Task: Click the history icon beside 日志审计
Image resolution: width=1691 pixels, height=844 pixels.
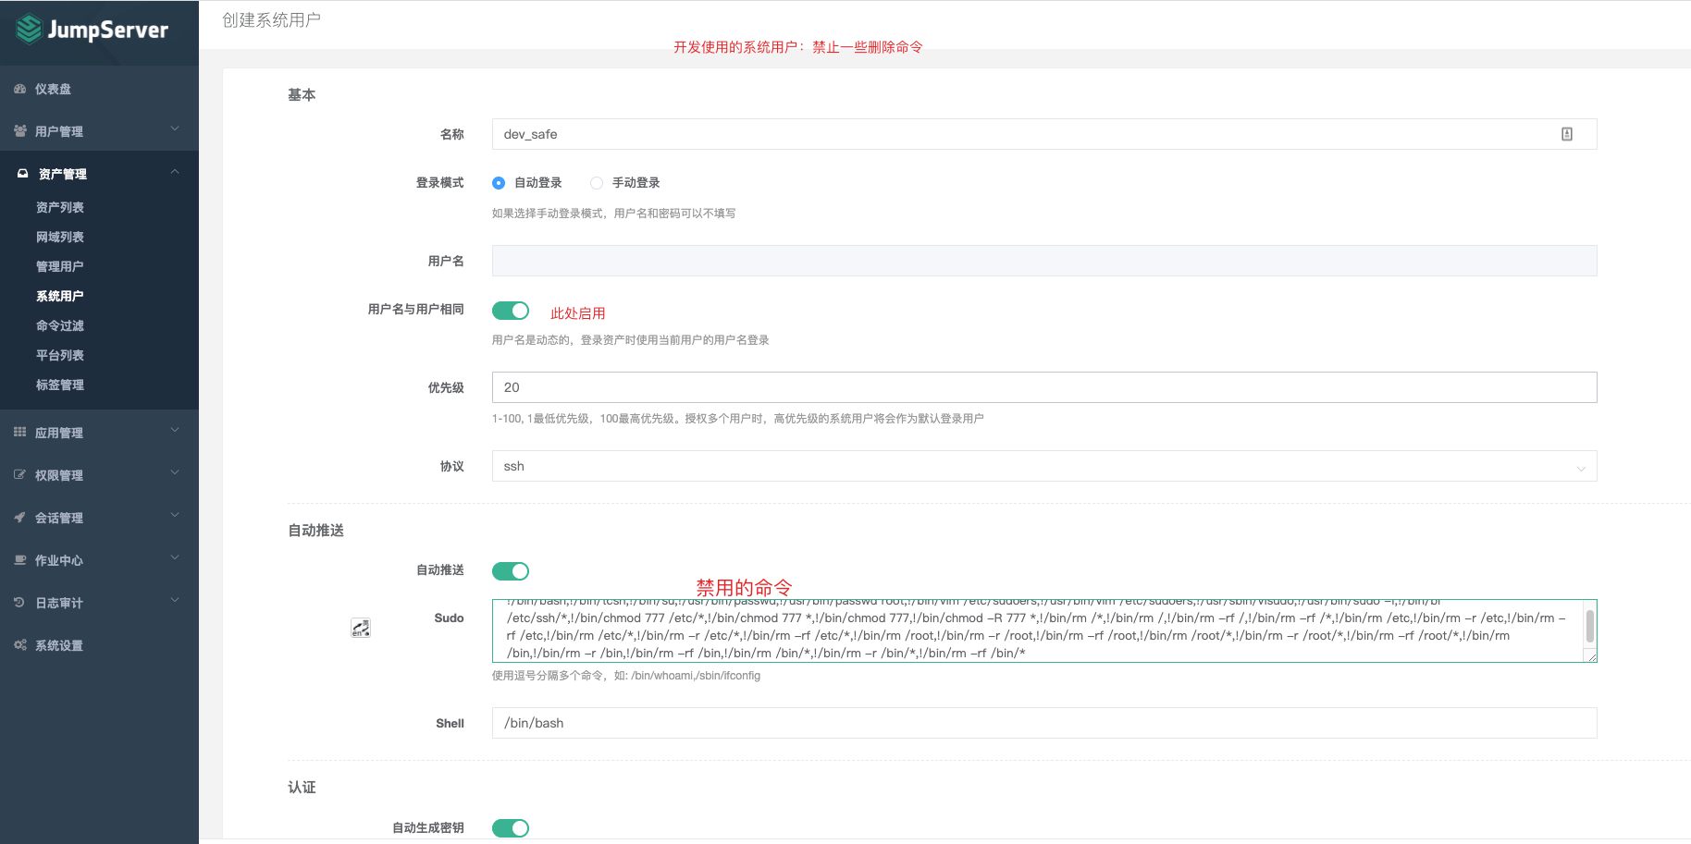Action: point(20,603)
